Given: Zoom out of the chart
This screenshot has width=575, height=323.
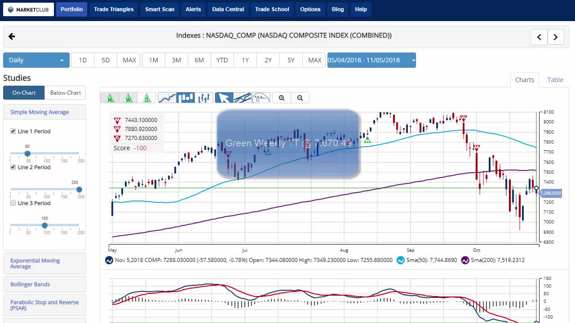Looking at the screenshot, I should coord(300,98).
